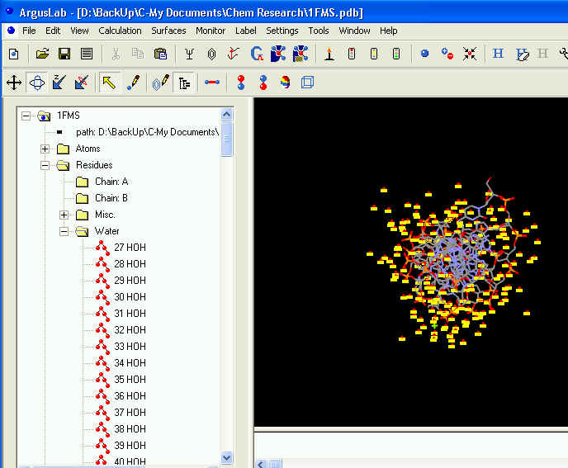Click the Open file folder icon
This screenshot has height=468, width=568.
tap(42, 54)
